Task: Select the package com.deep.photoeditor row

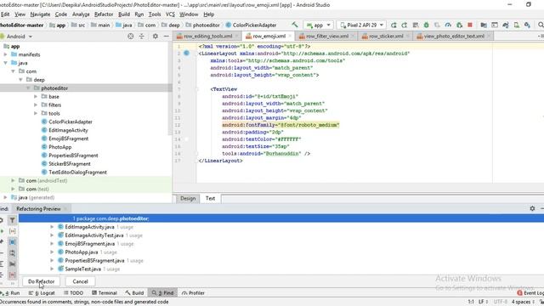Action: coord(281,218)
